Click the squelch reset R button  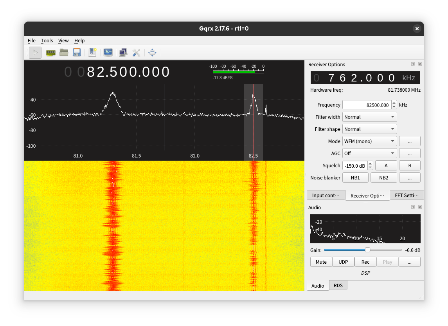[409, 166]
